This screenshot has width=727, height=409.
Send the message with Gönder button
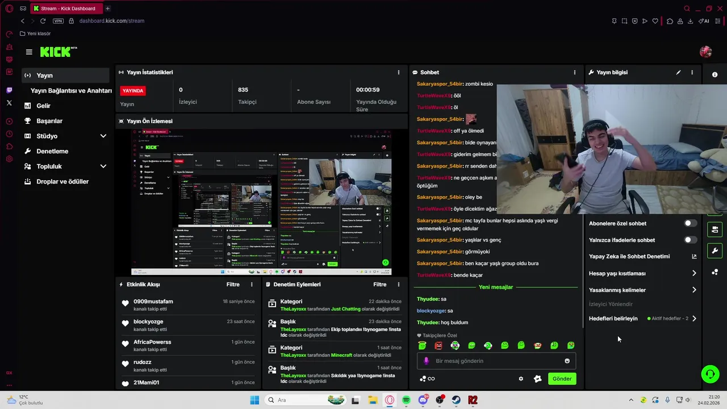click(x=562, y=379)
